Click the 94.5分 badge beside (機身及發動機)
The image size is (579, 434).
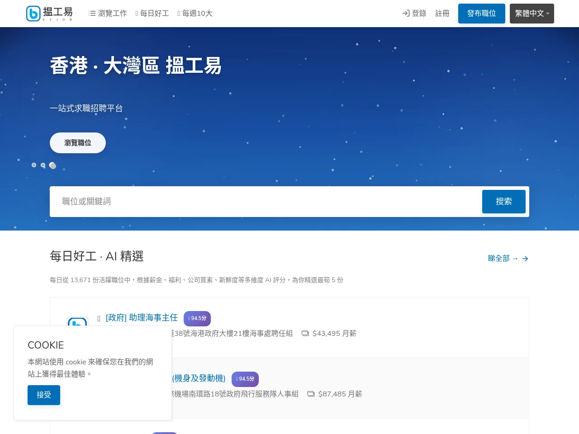tap(245, 379)
